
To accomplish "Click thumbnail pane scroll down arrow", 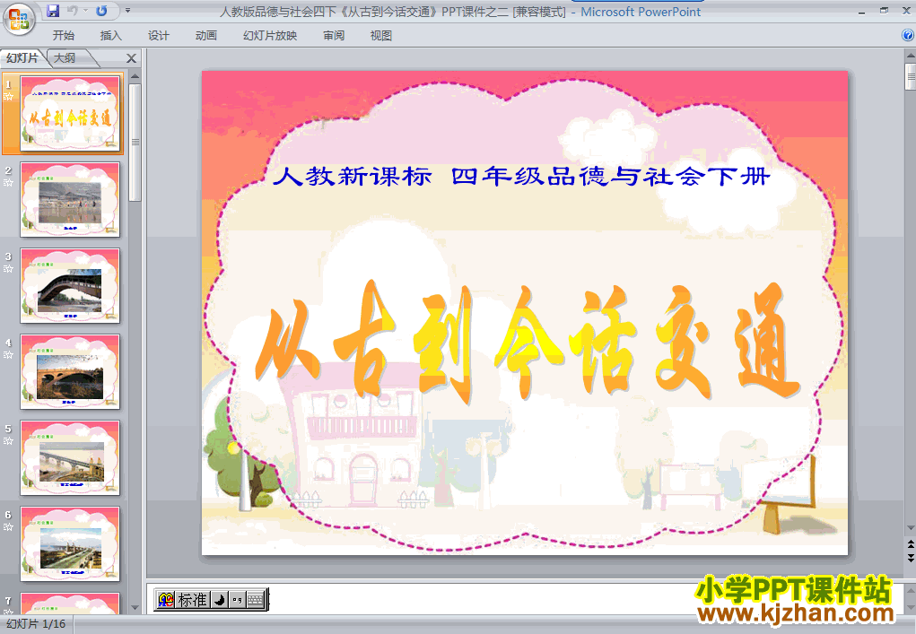I will pos(135,607).
